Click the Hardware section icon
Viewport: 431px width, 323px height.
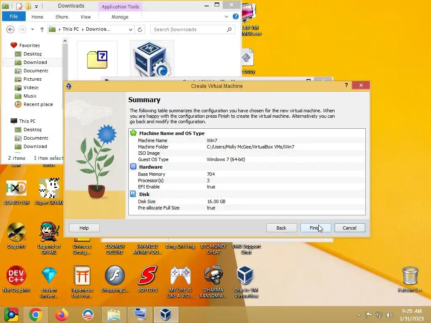pos(133,167)
